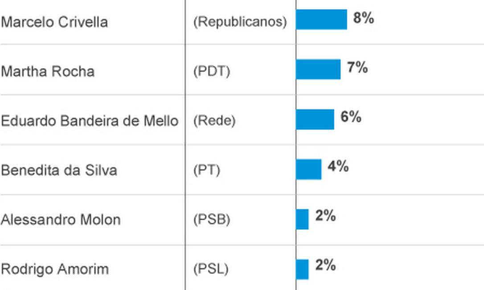Click the Marcelo Crivella candidate name
Screen dimensions: 484x290
pos(54,22)
